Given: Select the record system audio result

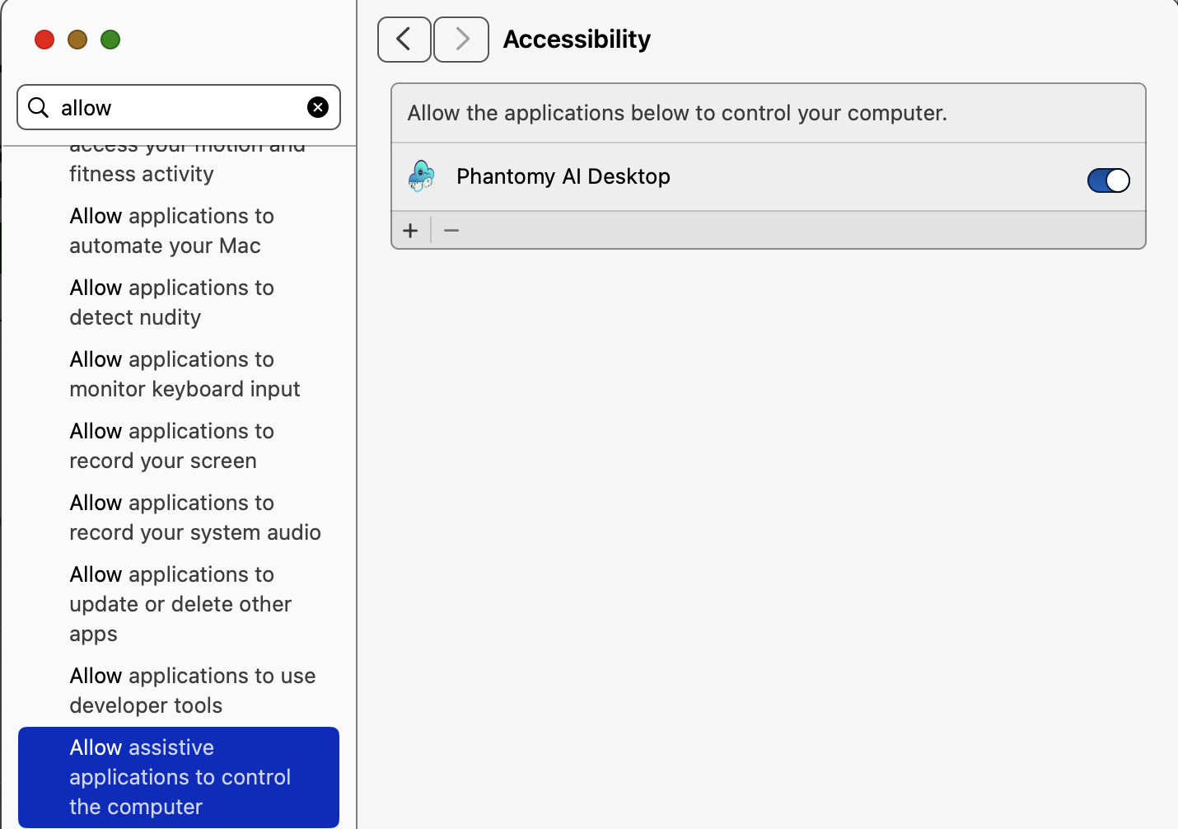Looking at the screenshot, I should point(195,518).
